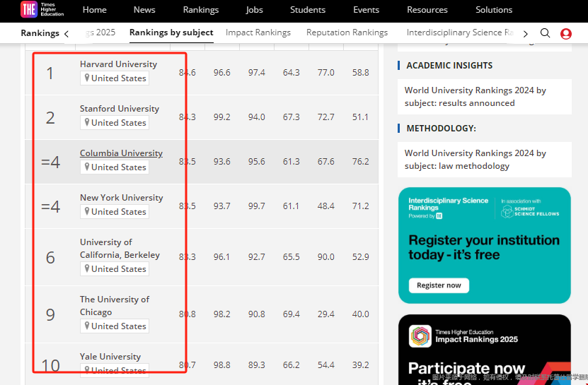Click Columbia's 76.2 score cell
The image size is (588, 385).
(x=360, y=161)
